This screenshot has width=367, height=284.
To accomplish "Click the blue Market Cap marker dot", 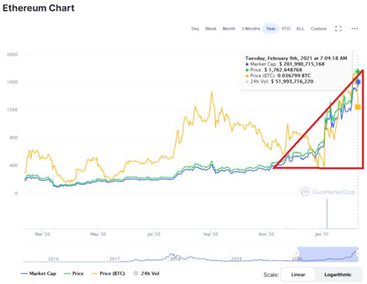I will (358, 82).
